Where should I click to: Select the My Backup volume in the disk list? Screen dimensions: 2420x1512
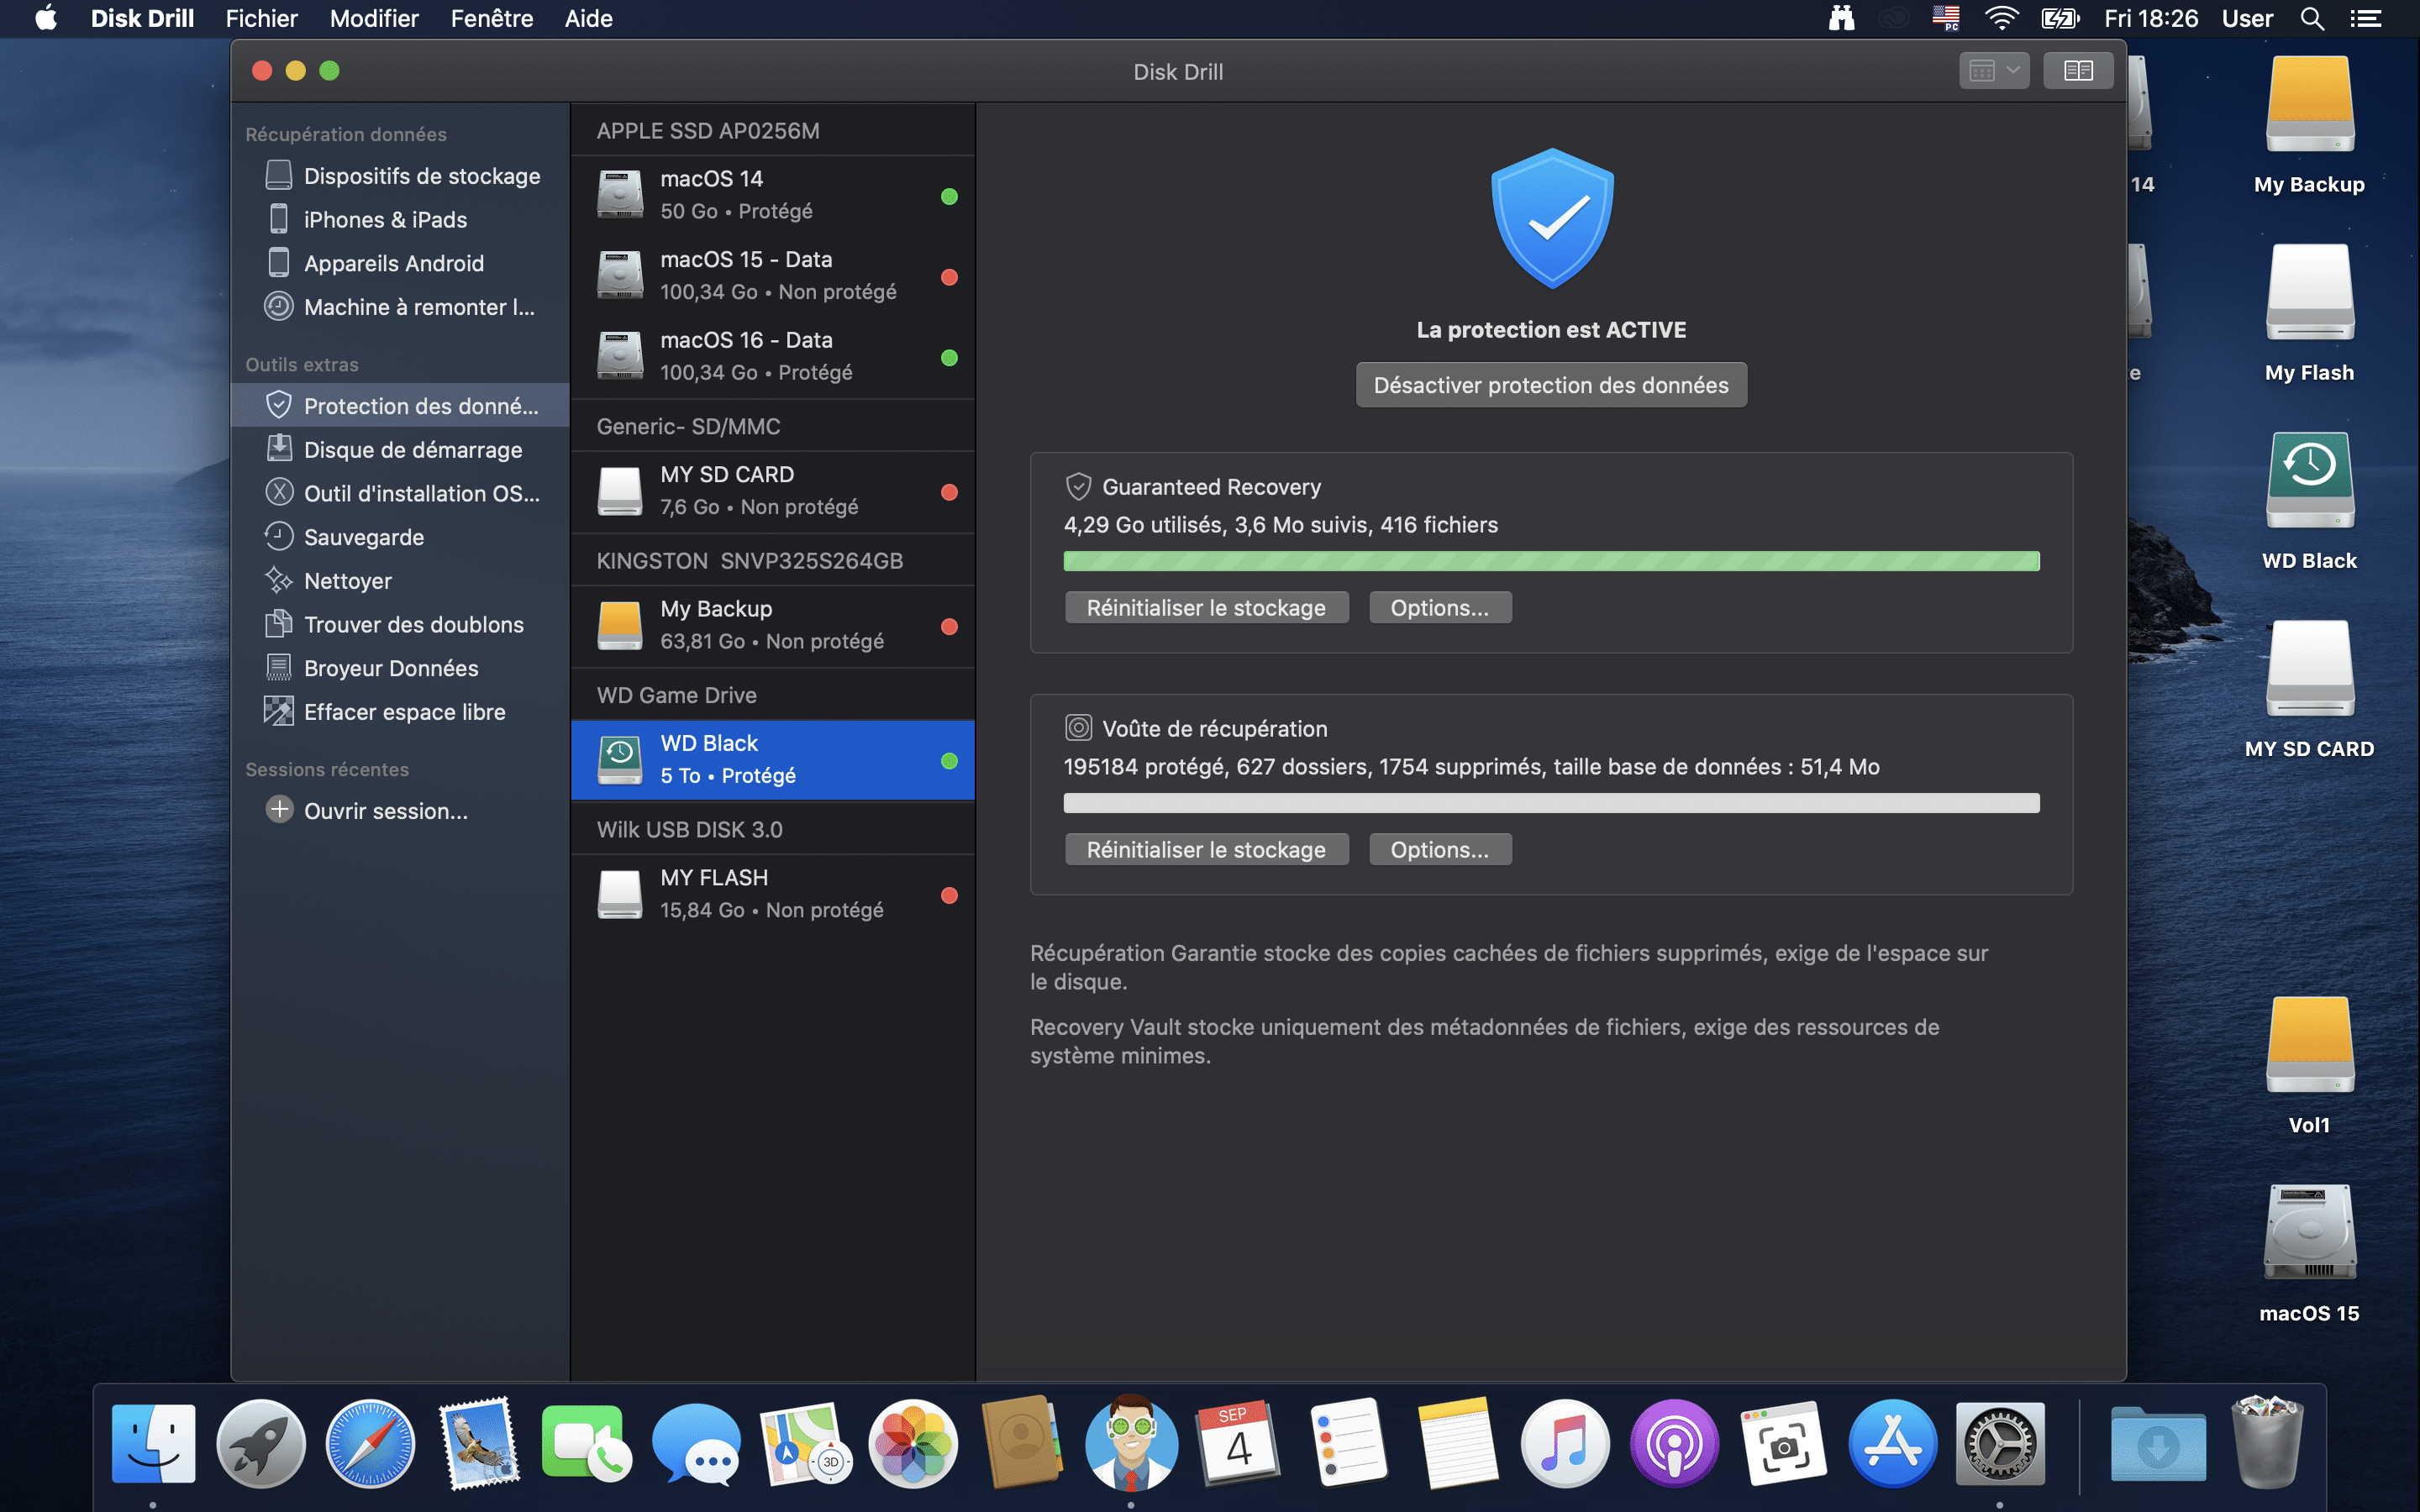tap(772, 626)
